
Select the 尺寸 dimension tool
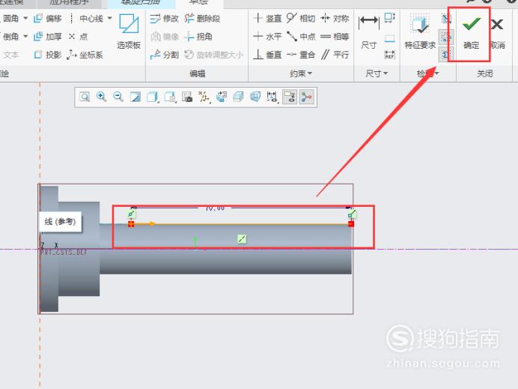pyautogui.click(x=369, y=31)
